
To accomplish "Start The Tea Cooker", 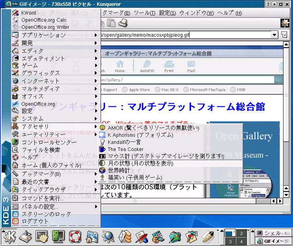I will point(171,149).
